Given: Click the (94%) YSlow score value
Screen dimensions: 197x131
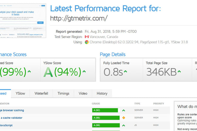Looking at the screenshot, I should (68, 72).
